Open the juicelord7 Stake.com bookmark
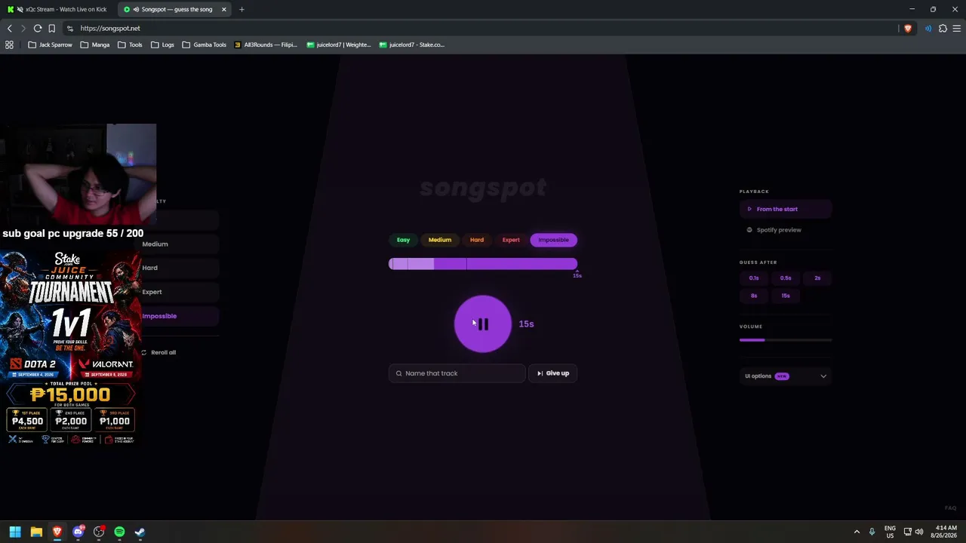 click(411, 44)
